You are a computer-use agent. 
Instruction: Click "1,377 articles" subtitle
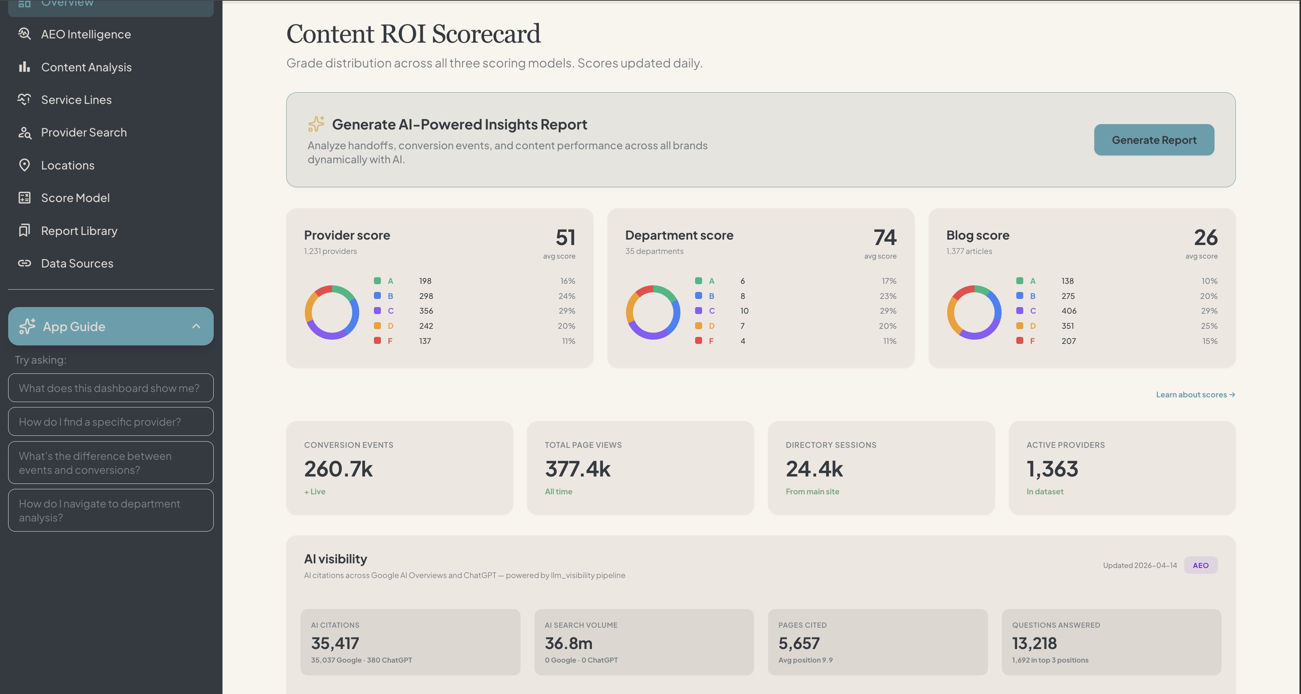pos(969,251)
